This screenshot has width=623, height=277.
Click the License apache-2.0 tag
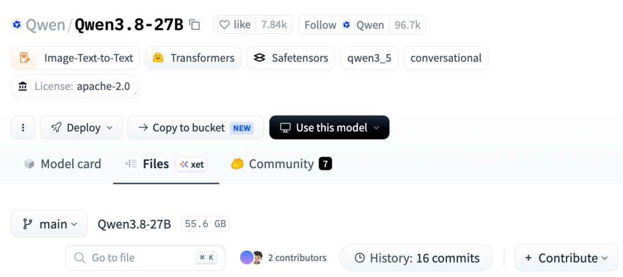pos(74,86)
